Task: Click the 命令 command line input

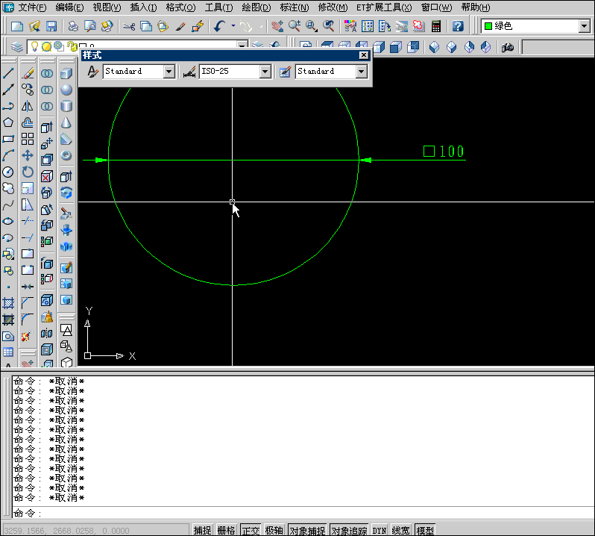Action: 303,513
